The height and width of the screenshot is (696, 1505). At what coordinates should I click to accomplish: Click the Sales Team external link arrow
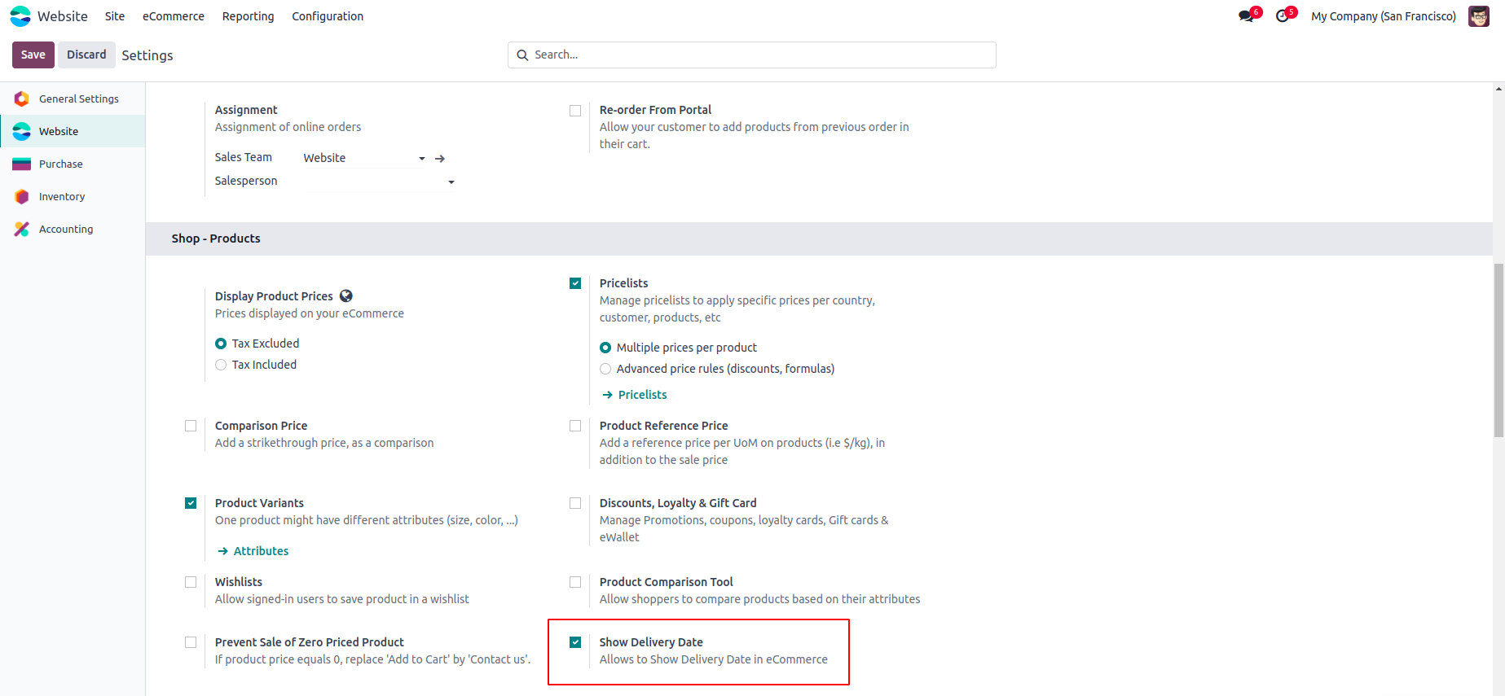click(x=440, y=159)
